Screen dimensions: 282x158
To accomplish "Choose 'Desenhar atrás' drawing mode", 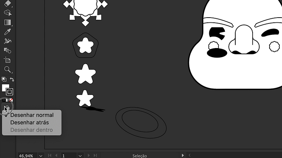I will [29, 122].
